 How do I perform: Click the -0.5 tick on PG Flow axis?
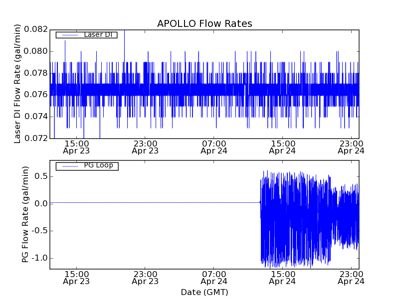pyautogui.click(x=39, y=231)
